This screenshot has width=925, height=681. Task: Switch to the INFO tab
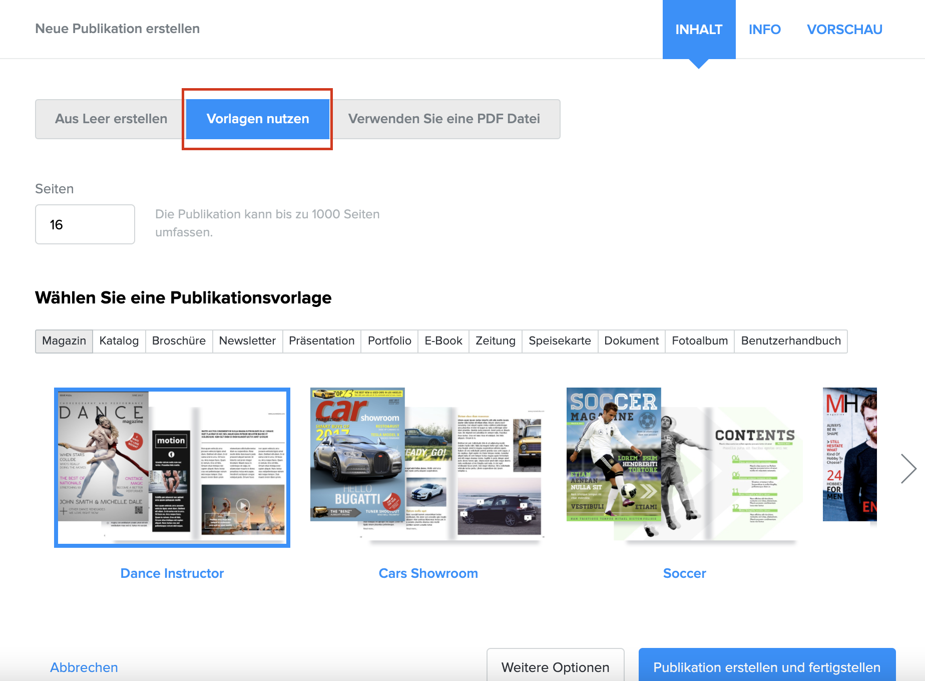tap(764, 30)
